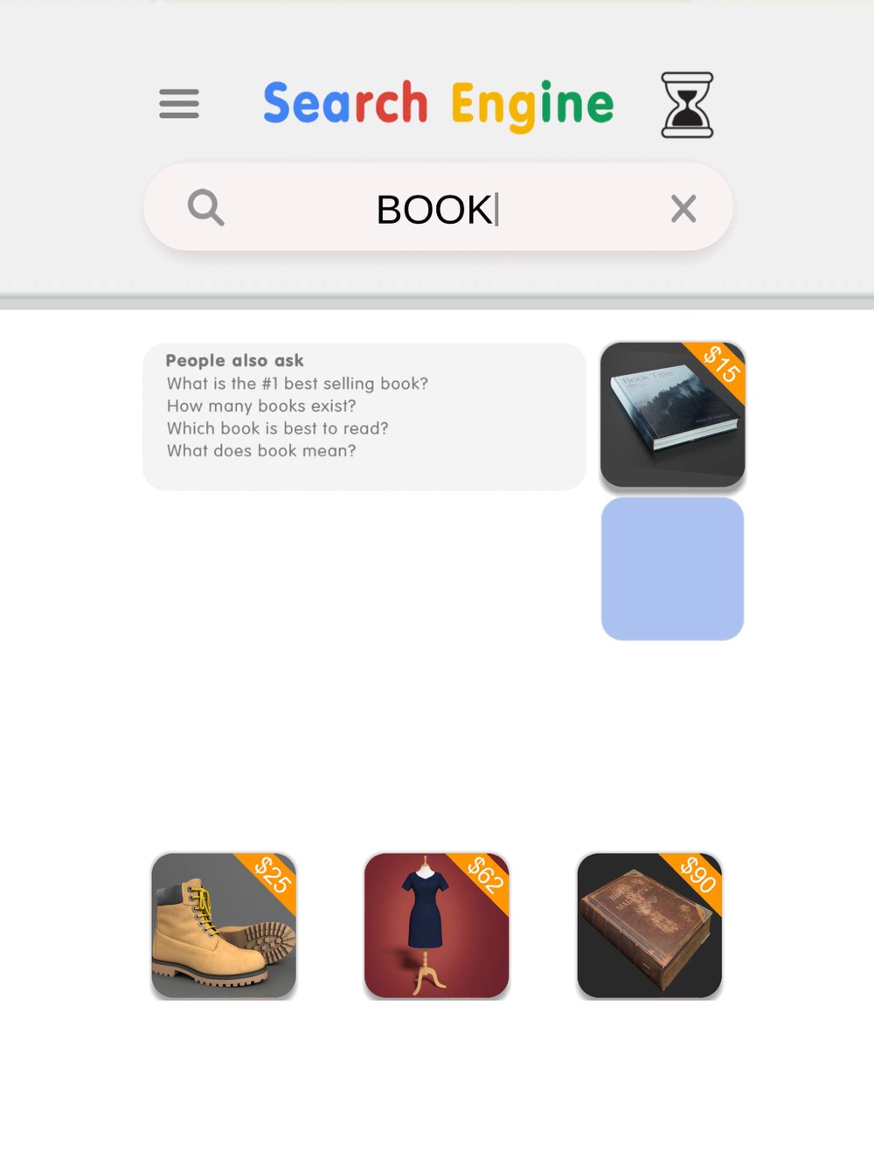Open "Which book is best to read?"
Image resolution: width=874 pixels, height=1166 pixels.
point(277,428)
